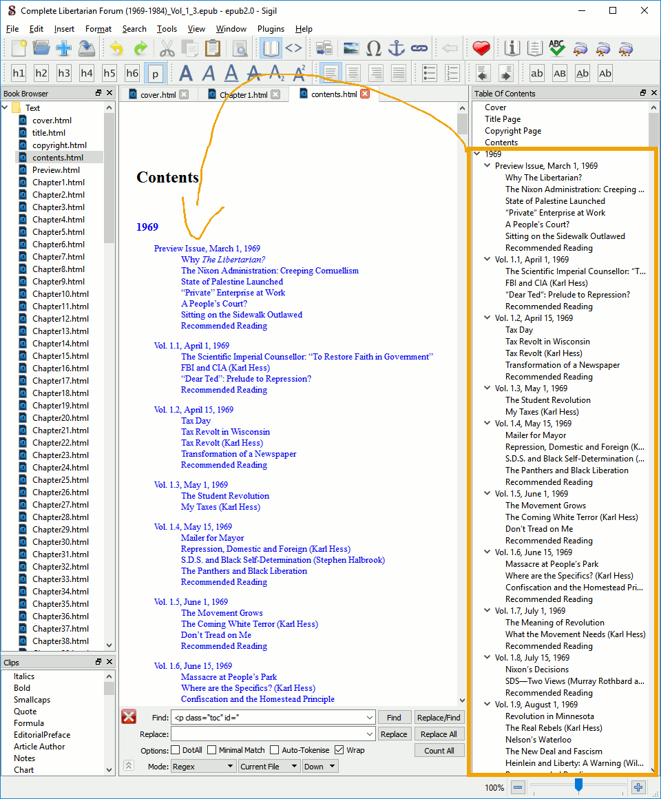Apply the h1 heading style

tap(19, 74)
